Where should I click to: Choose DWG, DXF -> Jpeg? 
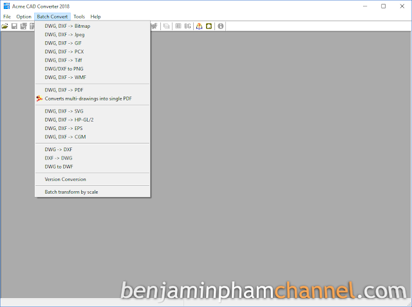pos(93,35)
